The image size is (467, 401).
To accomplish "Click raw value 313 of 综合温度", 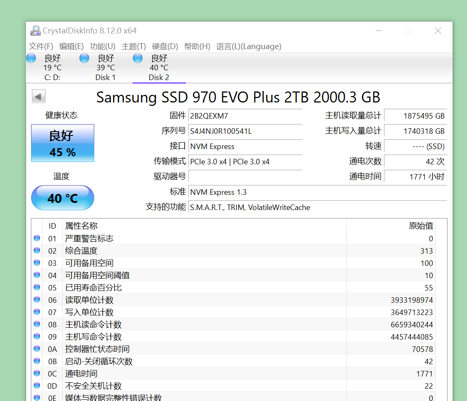I will pyautogui.click(x=426, y=251).
